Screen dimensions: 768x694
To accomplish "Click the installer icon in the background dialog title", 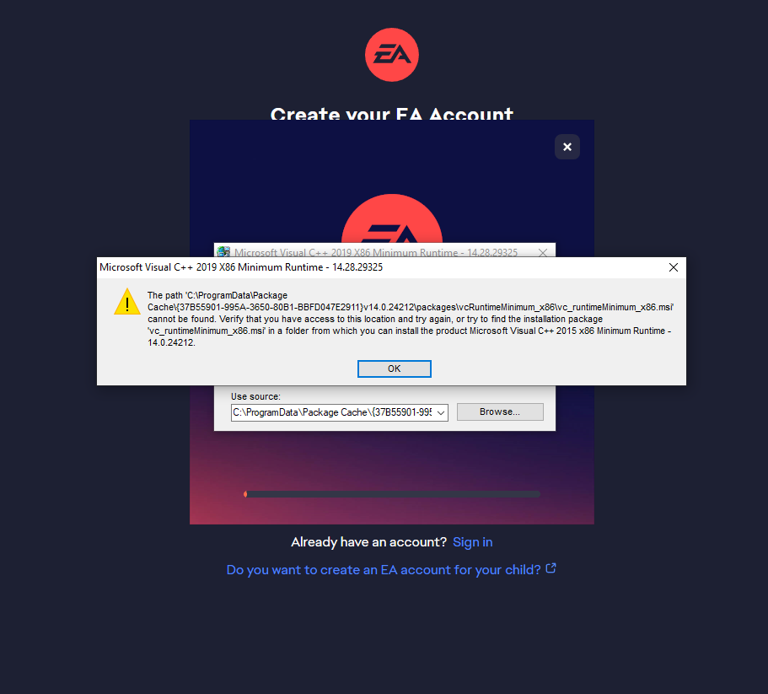I will (x=224, y=252).
